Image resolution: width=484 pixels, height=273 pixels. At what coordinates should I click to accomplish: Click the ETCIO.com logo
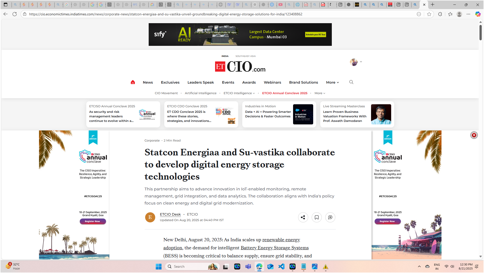tap(240, 67)
